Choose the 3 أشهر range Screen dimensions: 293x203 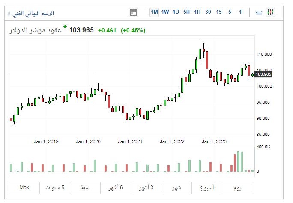146,188
